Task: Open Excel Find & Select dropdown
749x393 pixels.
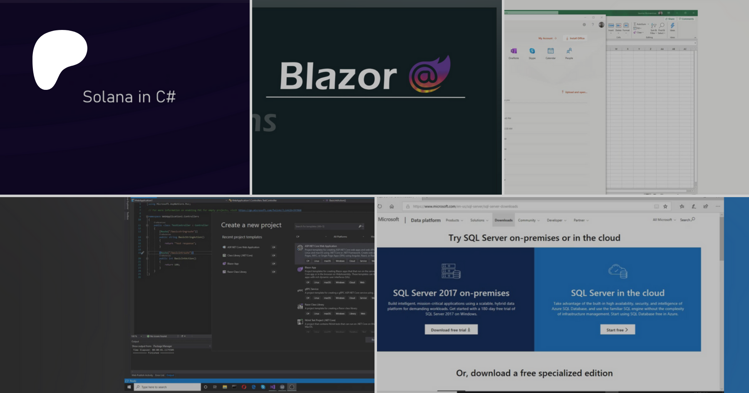Action: [662, 28]
